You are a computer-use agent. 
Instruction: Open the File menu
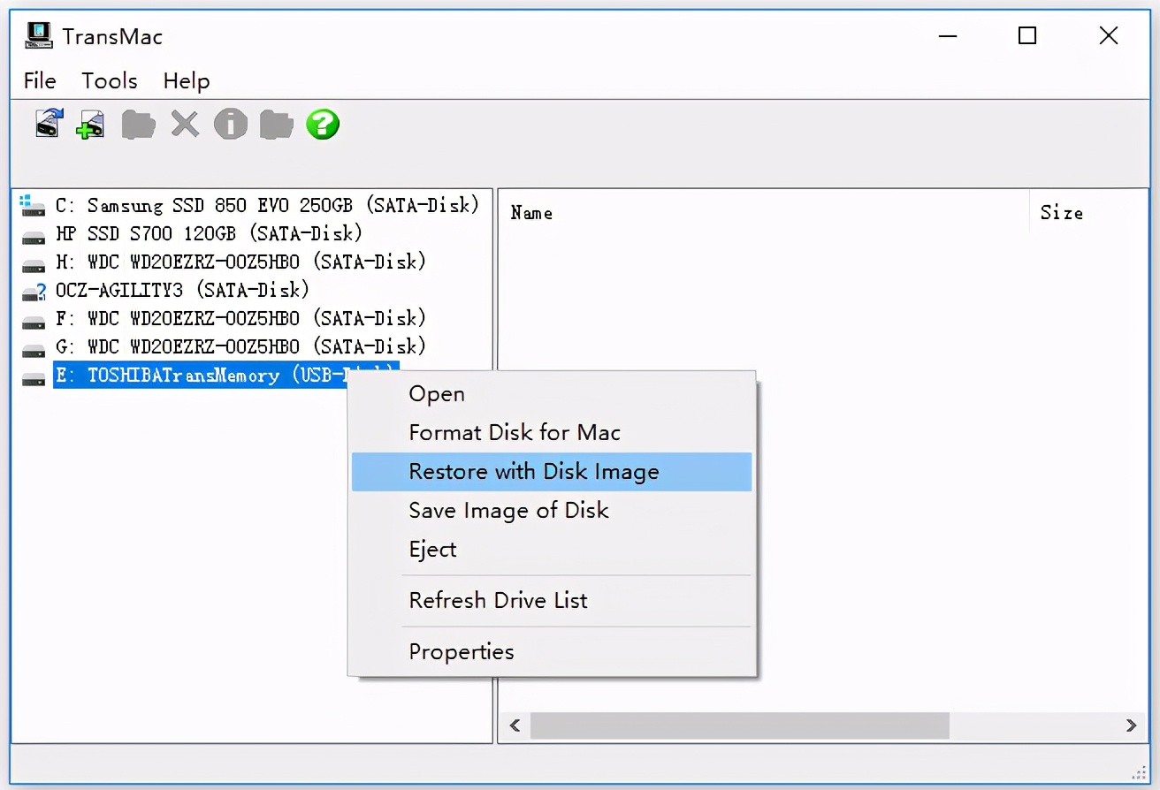[x=40, y=81]
